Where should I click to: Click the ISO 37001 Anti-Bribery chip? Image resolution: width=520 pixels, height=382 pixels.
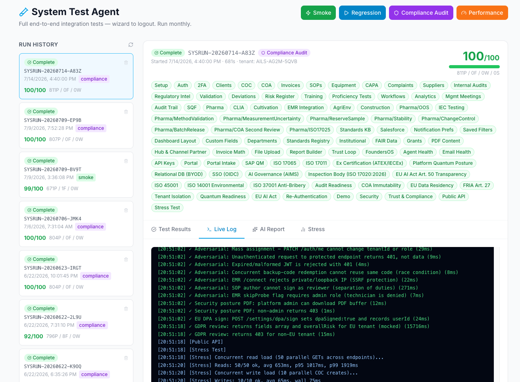pyautogui.click(x=279, y=185)
